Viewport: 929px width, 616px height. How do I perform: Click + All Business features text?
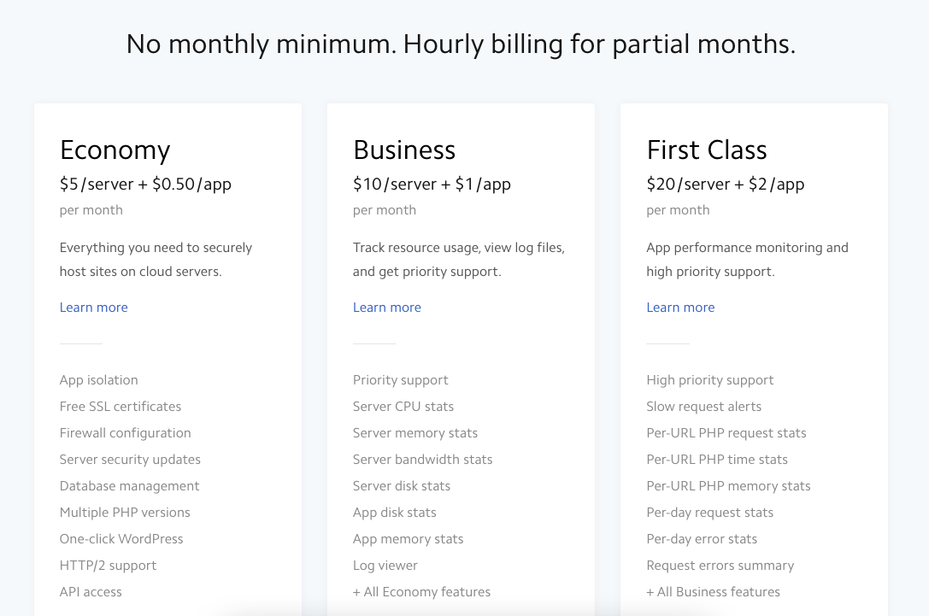pyautogui.click(x=713, y=592)
